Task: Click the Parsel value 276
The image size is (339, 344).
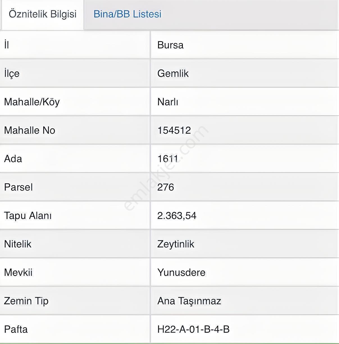Action: [165, 187]
